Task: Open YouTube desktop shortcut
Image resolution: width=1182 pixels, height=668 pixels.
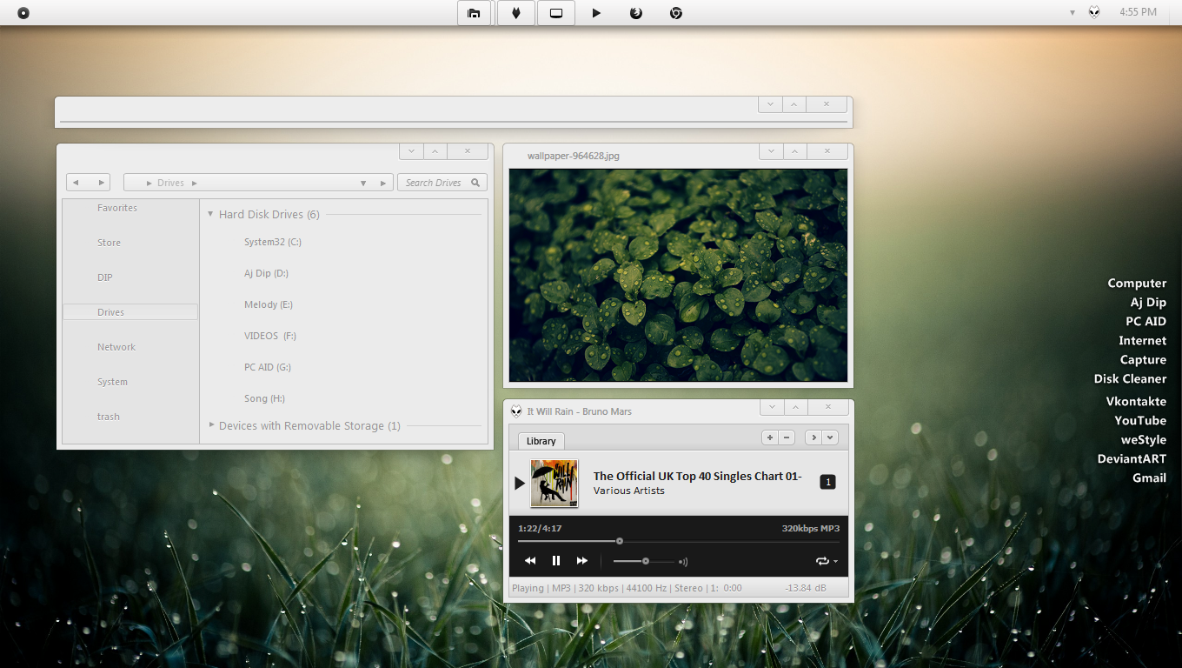Action: click(1140, 421)
